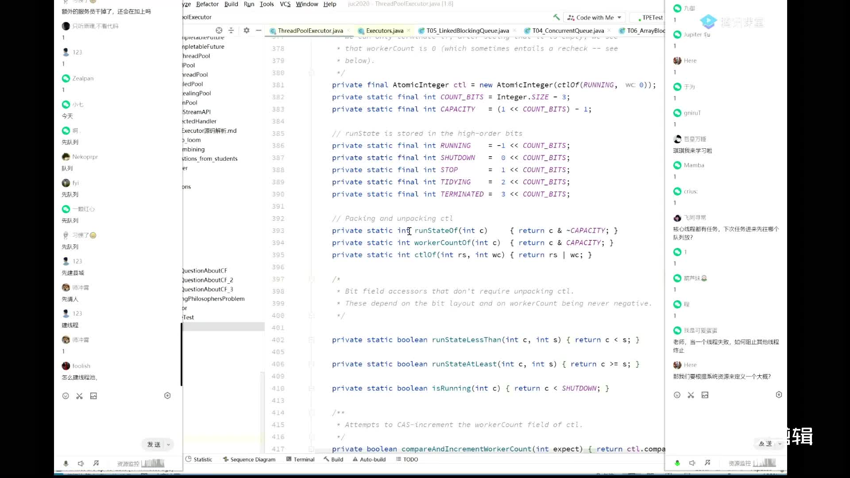Open the Window menu in menu bar

click(x=307, y=4)
